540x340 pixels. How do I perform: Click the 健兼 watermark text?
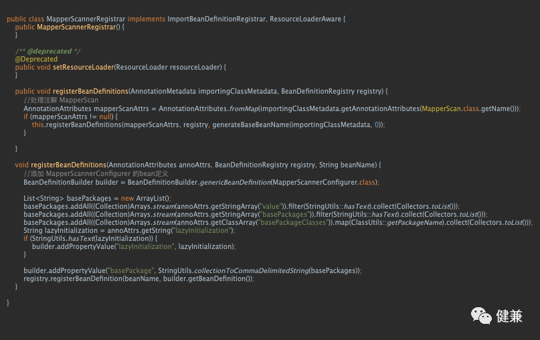click(510, 316)
